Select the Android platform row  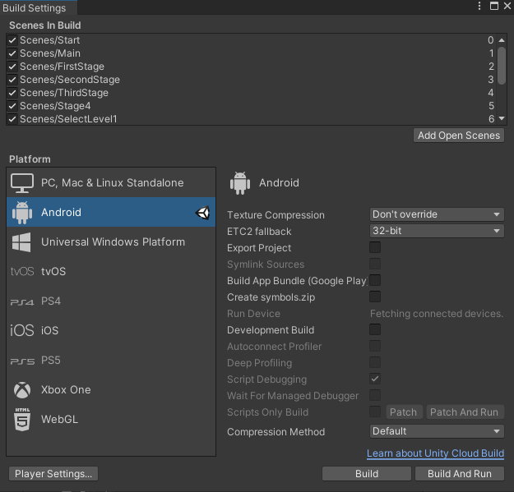click(x=111, y=212)
